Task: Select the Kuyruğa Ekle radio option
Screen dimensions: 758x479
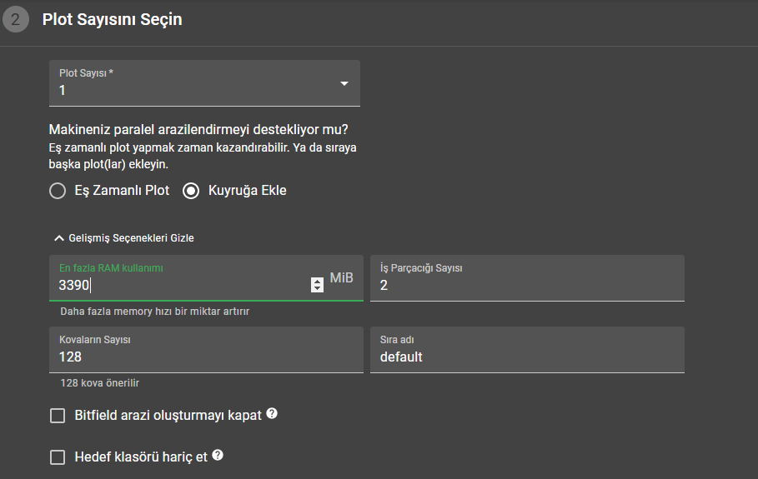Action: click(191, 191)
